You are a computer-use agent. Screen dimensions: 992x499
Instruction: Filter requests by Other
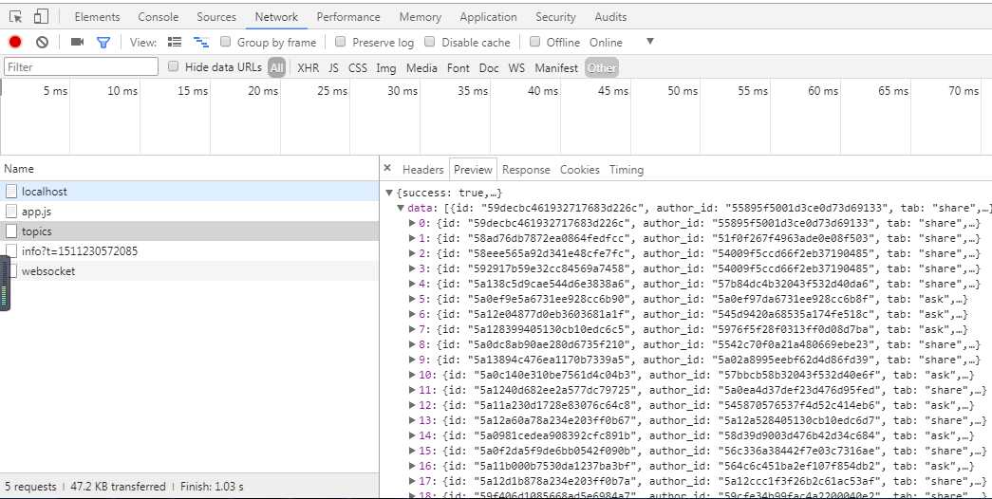601,67
